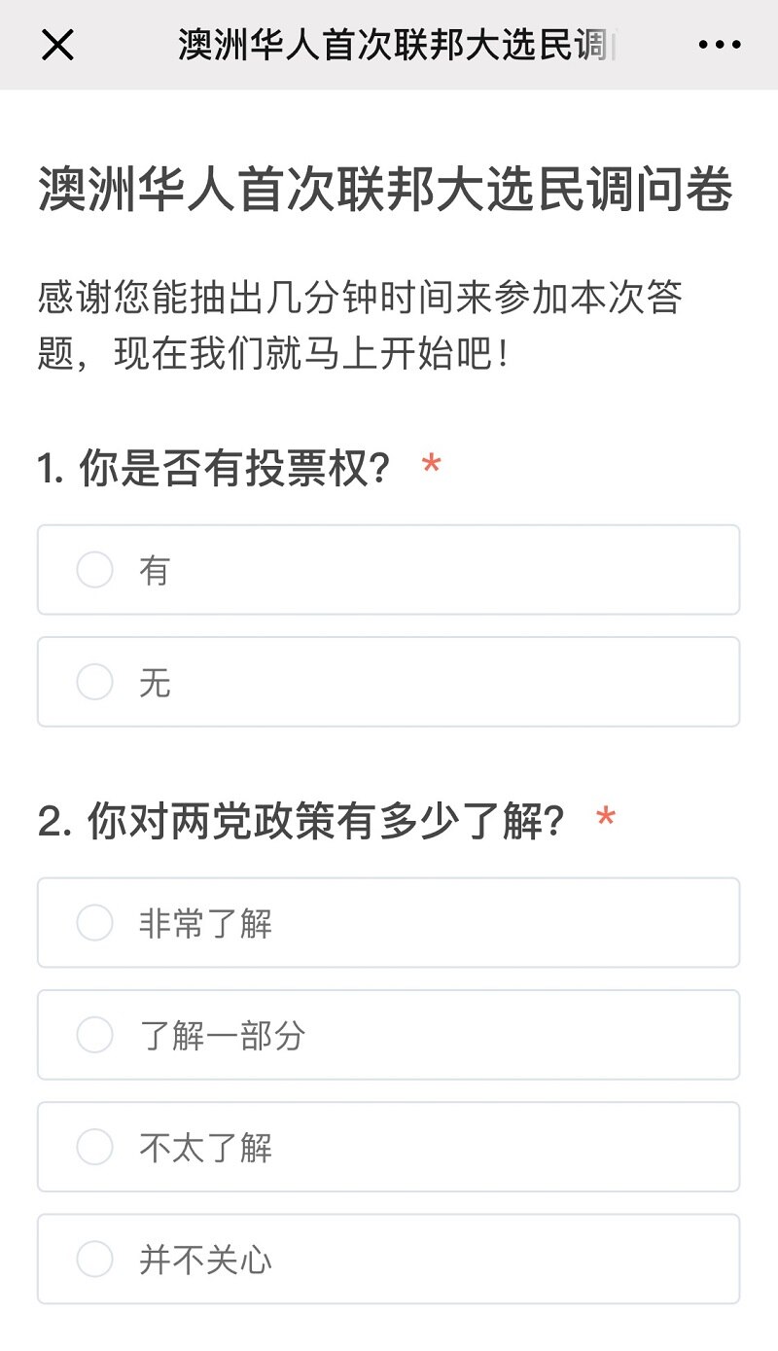The height and width of the screenshot is (1351, 778).
Task: Tap the 了解一部分 option label
Action: 222,1035
